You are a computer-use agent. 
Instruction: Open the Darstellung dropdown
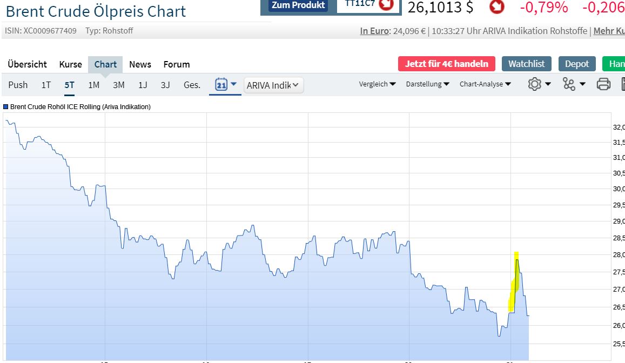click(x=427, y=84)
